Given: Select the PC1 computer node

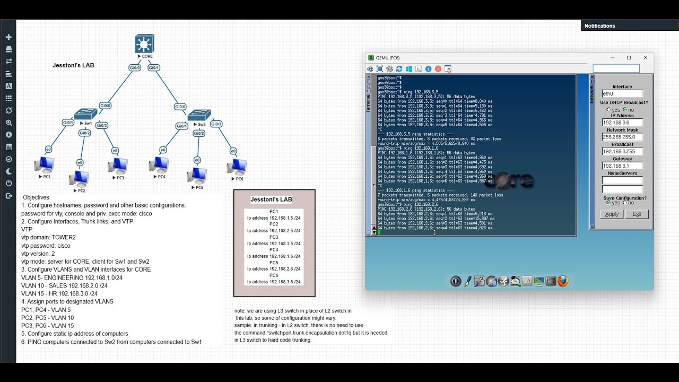Looking at the screenshot, I should (43, 164).
